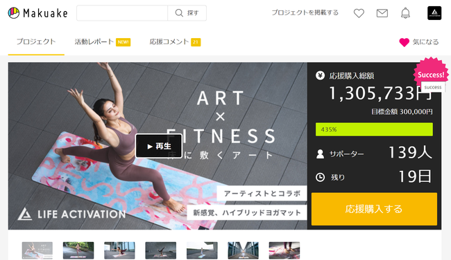
Task: Open notifications bell icon
Action: click(x=405, y=13)
